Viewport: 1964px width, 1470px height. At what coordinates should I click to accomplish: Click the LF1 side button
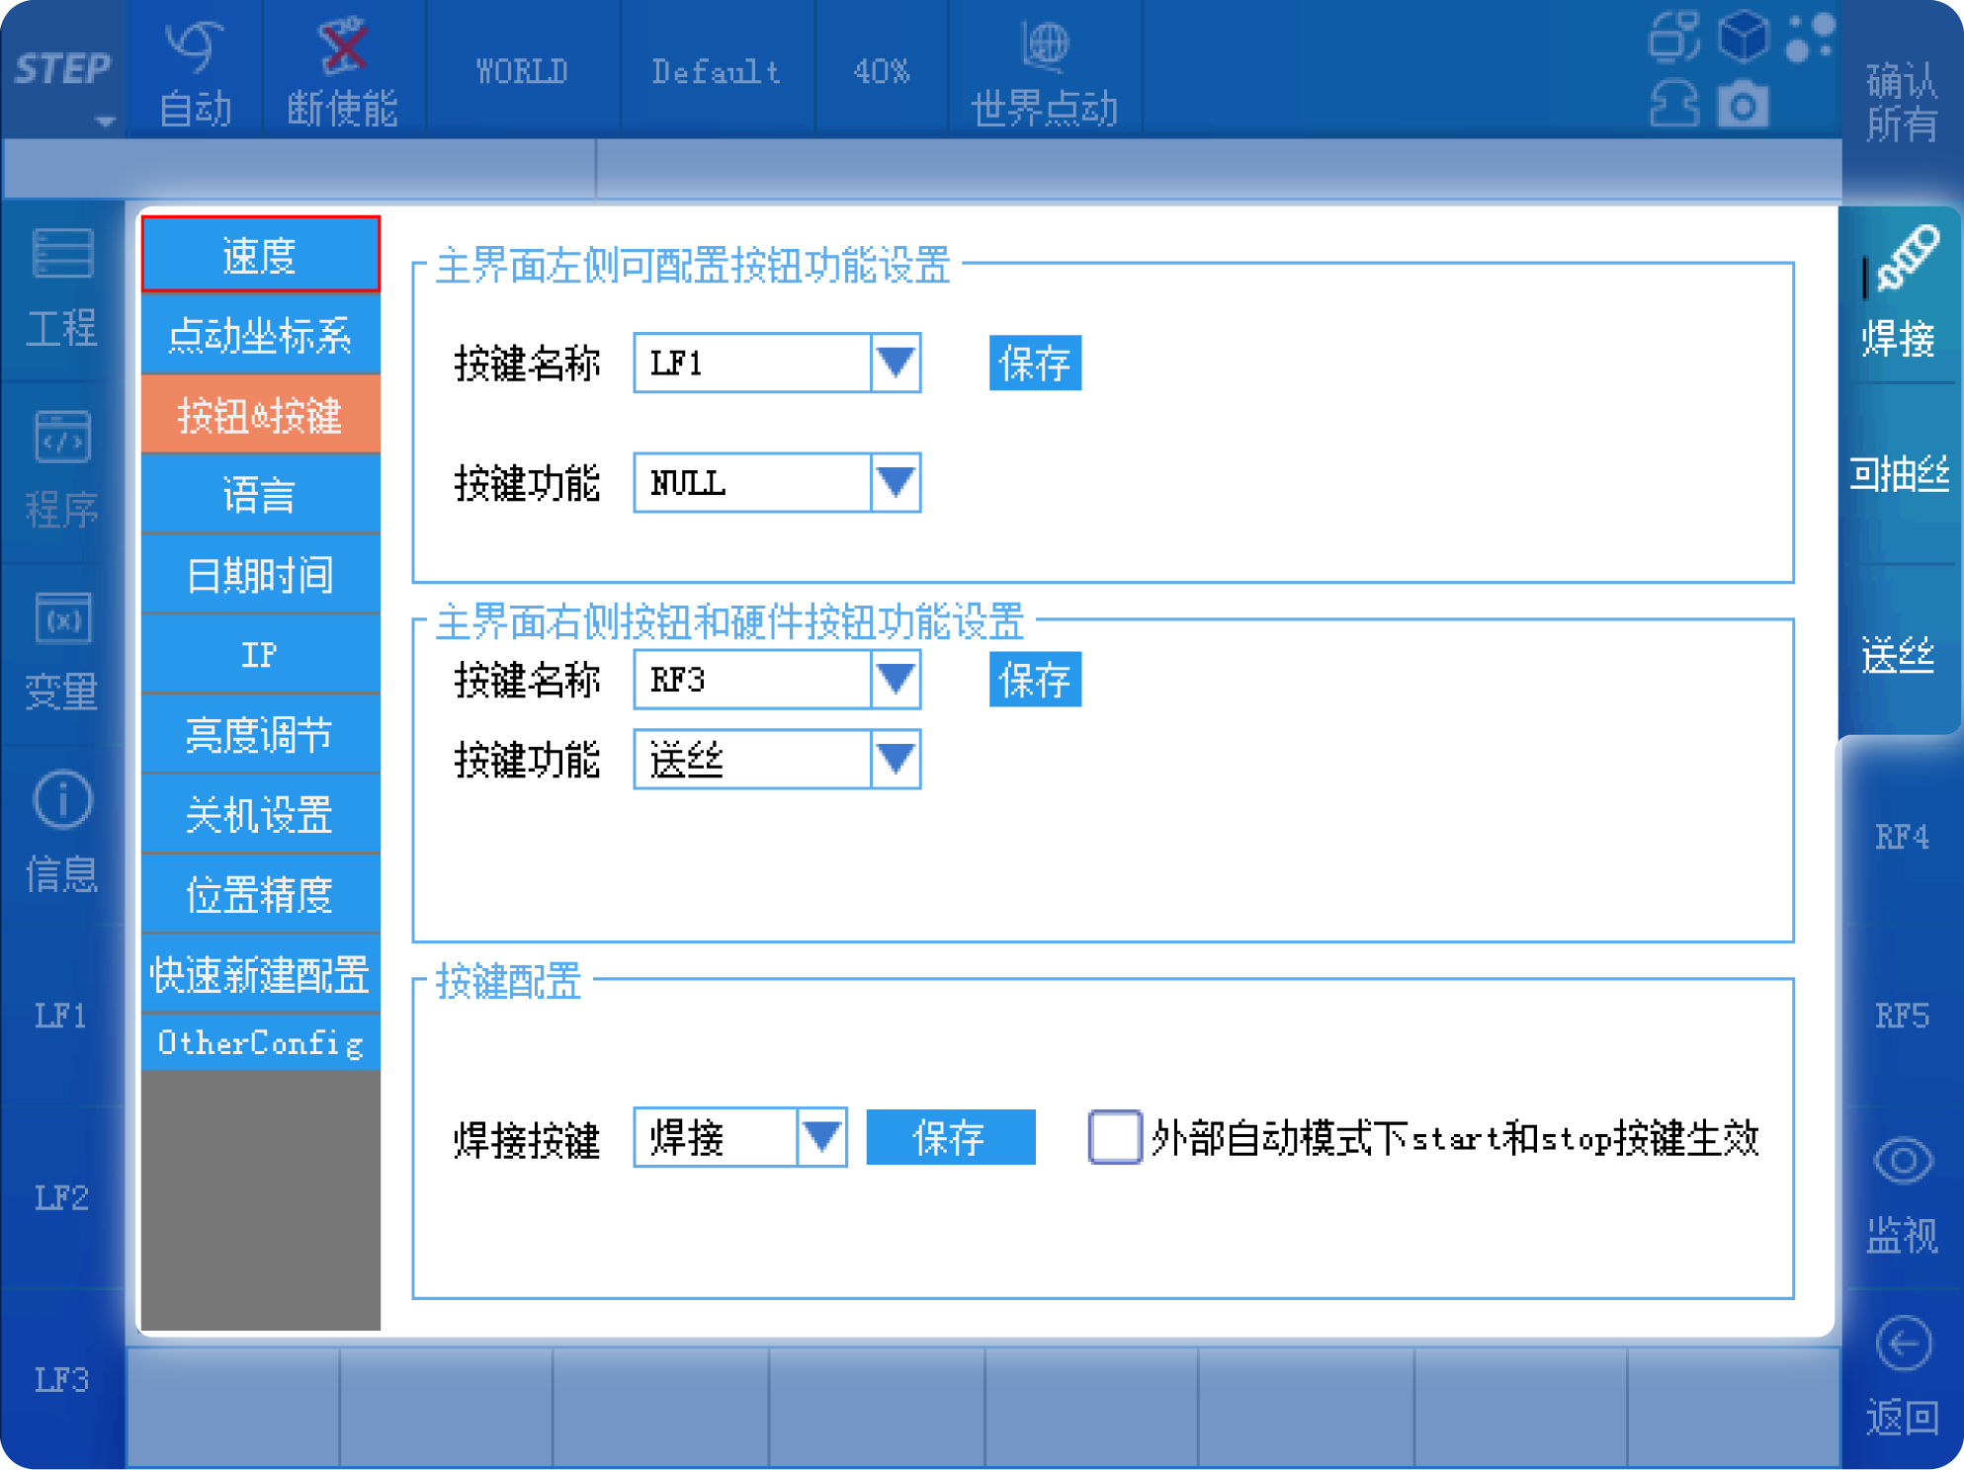(x=62, y=1017)
